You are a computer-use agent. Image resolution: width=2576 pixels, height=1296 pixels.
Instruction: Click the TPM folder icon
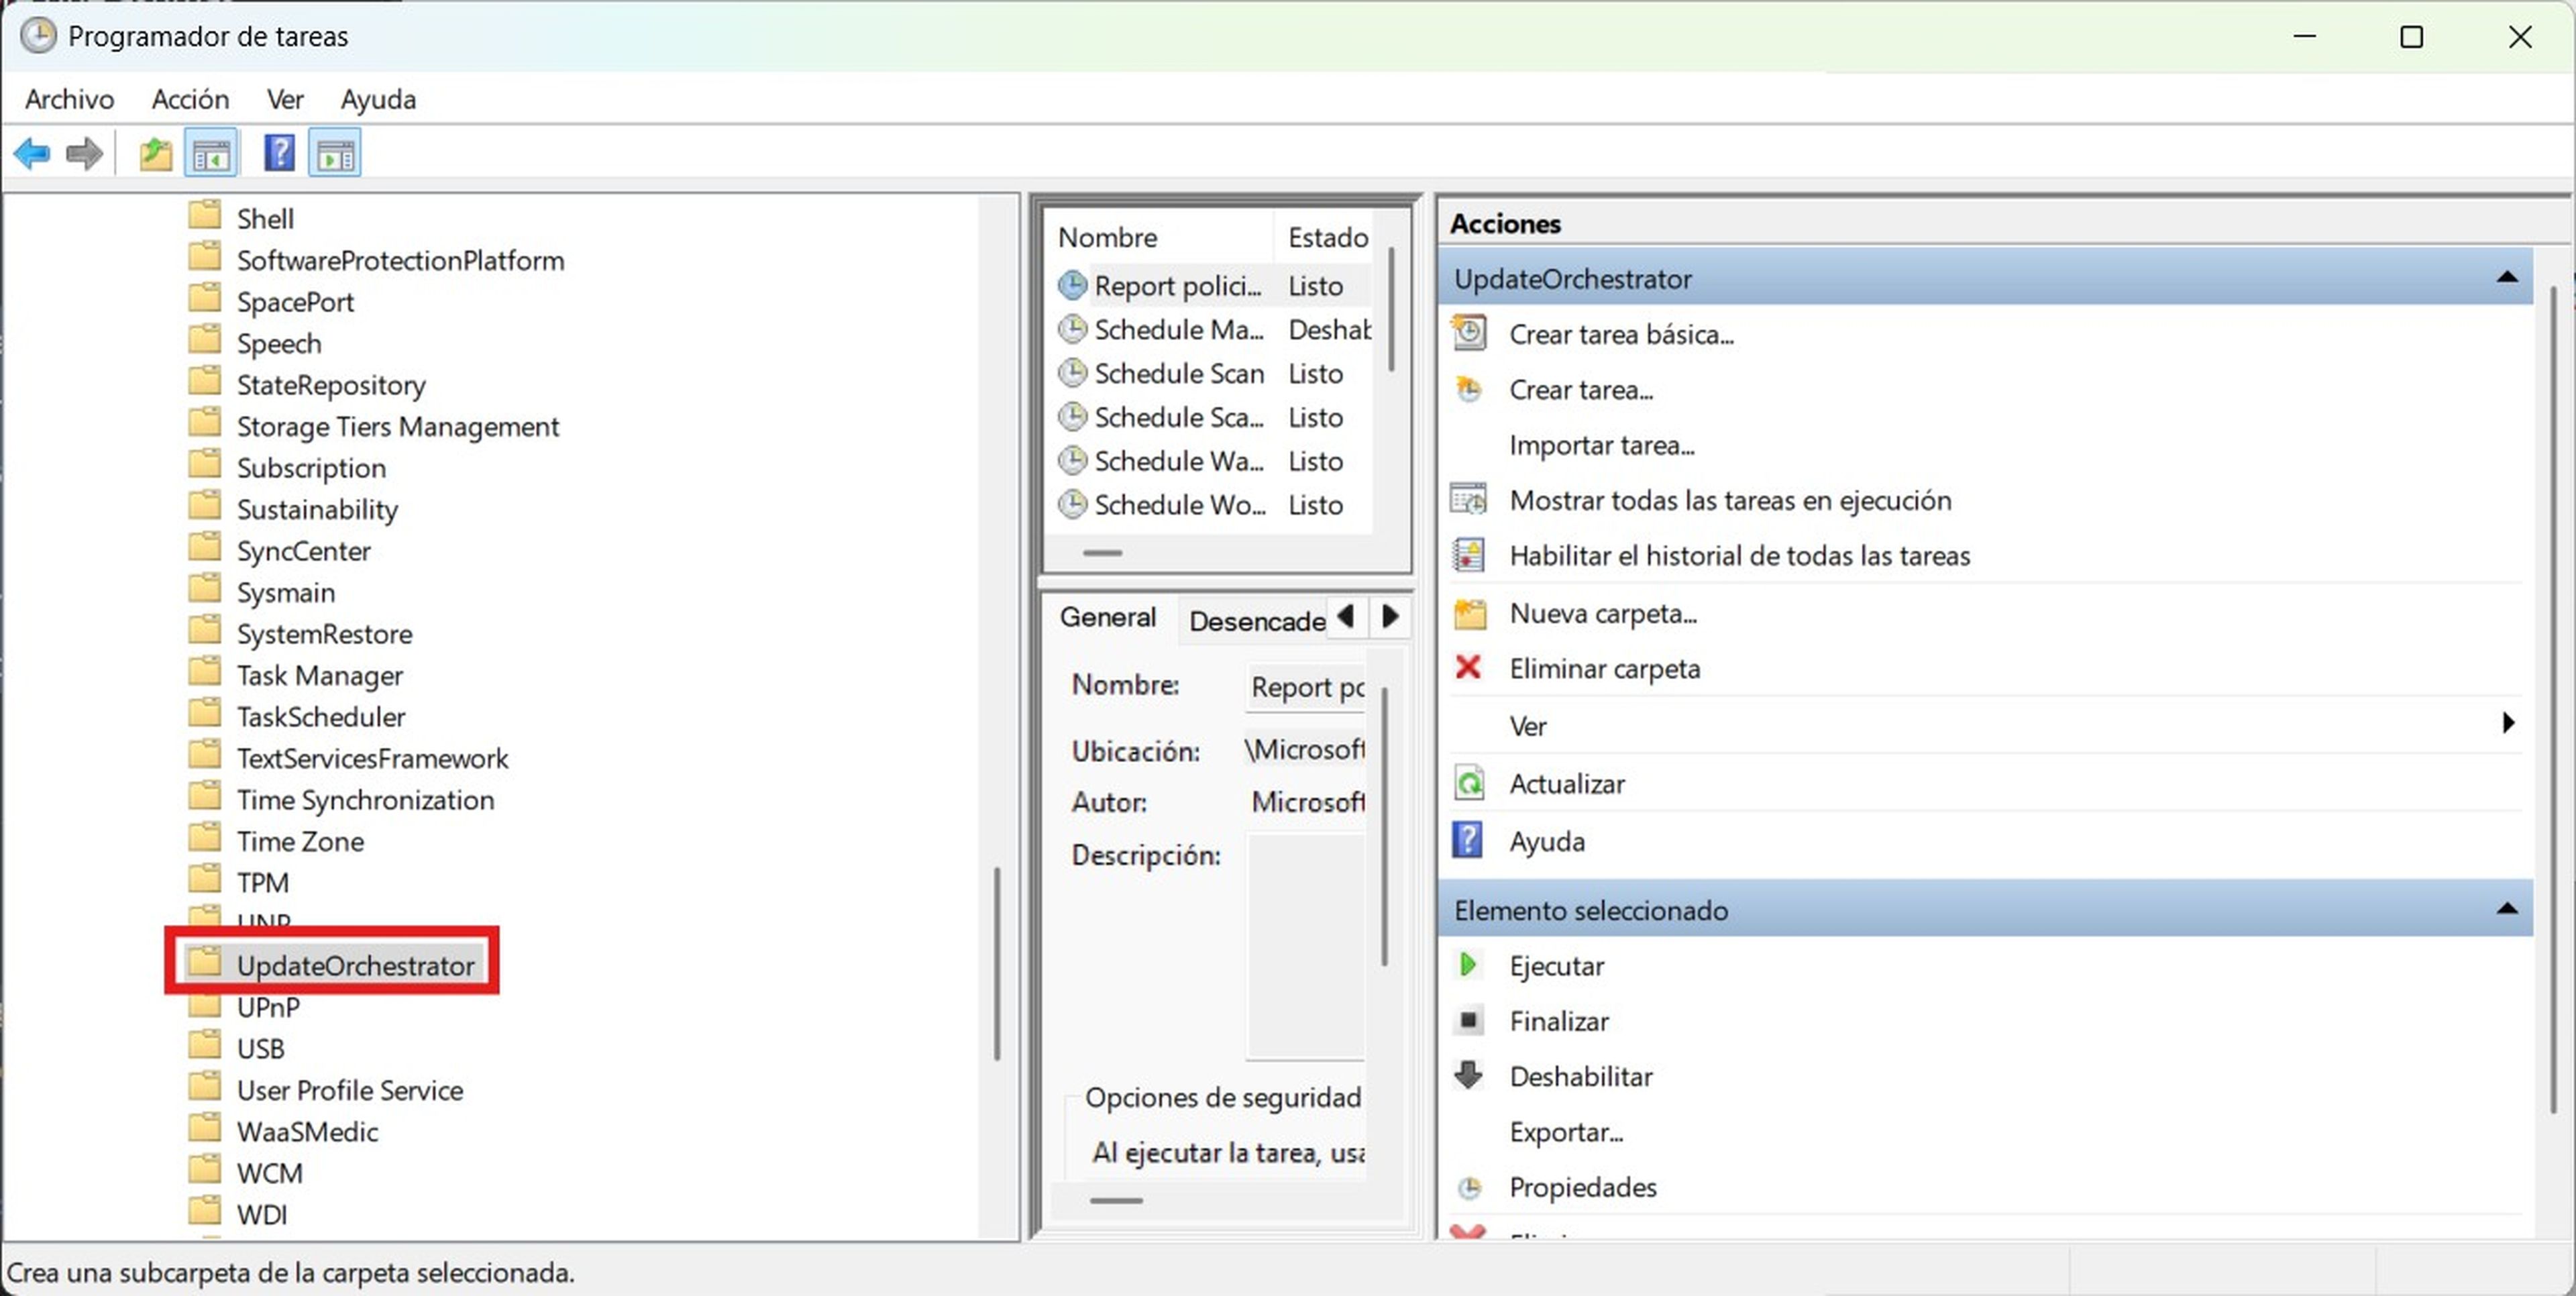point(205,879)
